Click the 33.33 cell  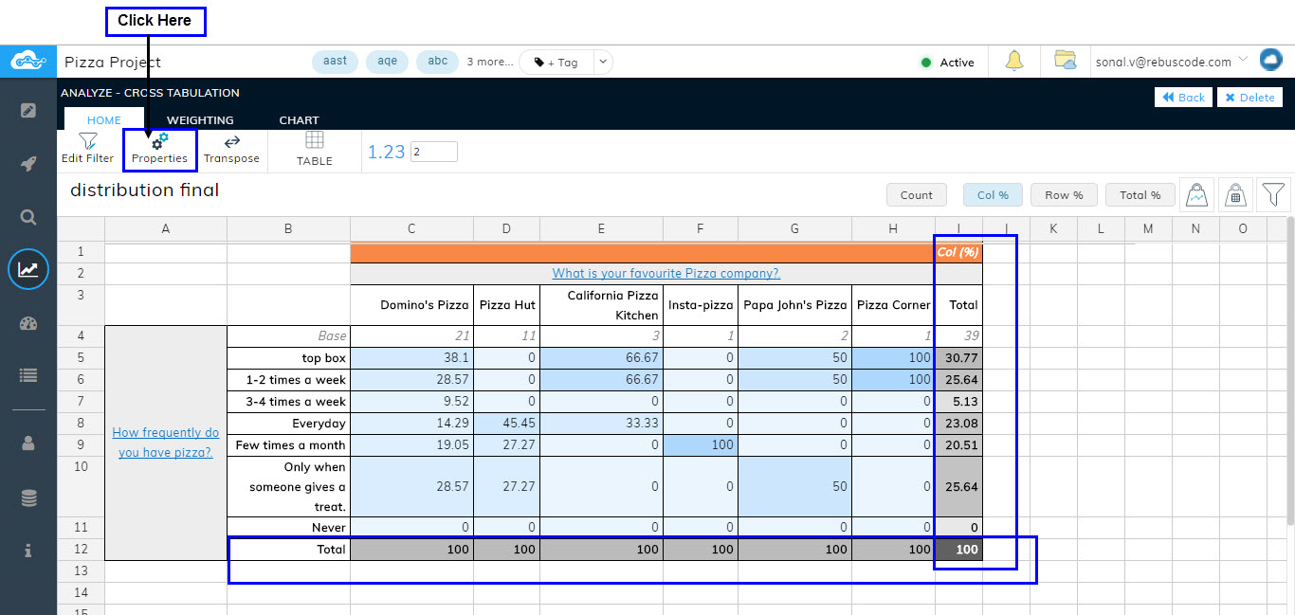point(601,424)
